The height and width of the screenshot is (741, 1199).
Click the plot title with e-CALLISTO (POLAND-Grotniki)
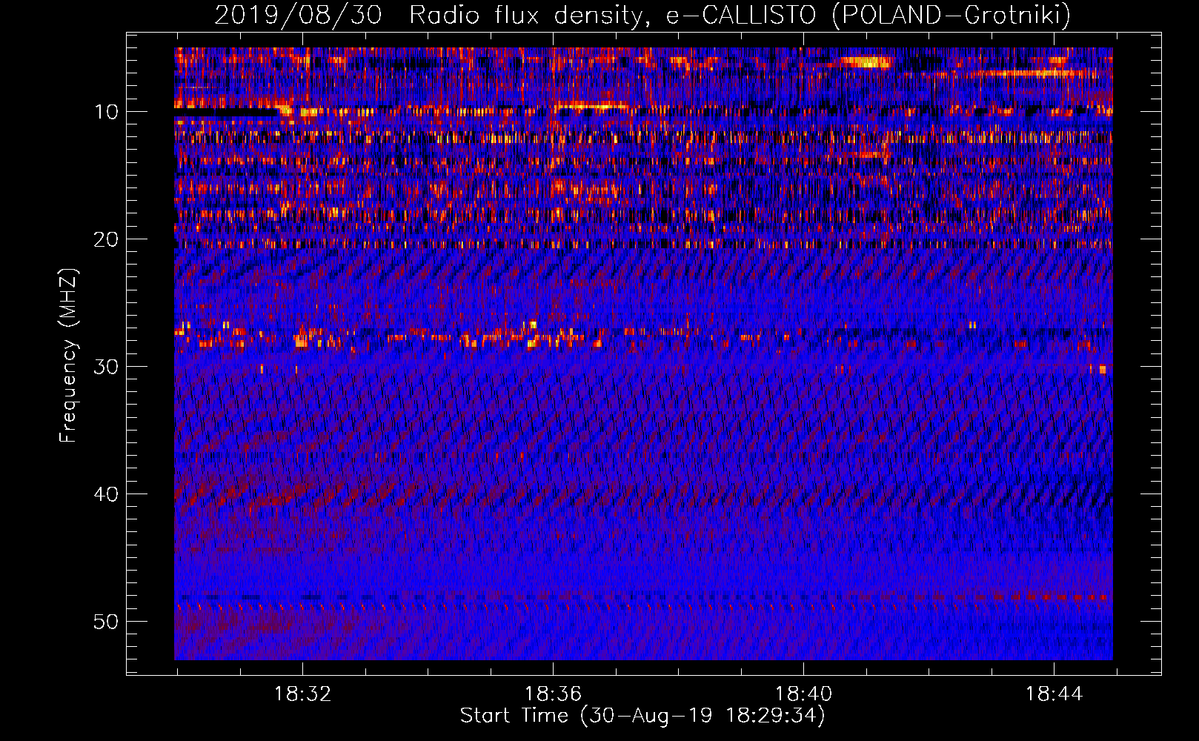point(642,15)
